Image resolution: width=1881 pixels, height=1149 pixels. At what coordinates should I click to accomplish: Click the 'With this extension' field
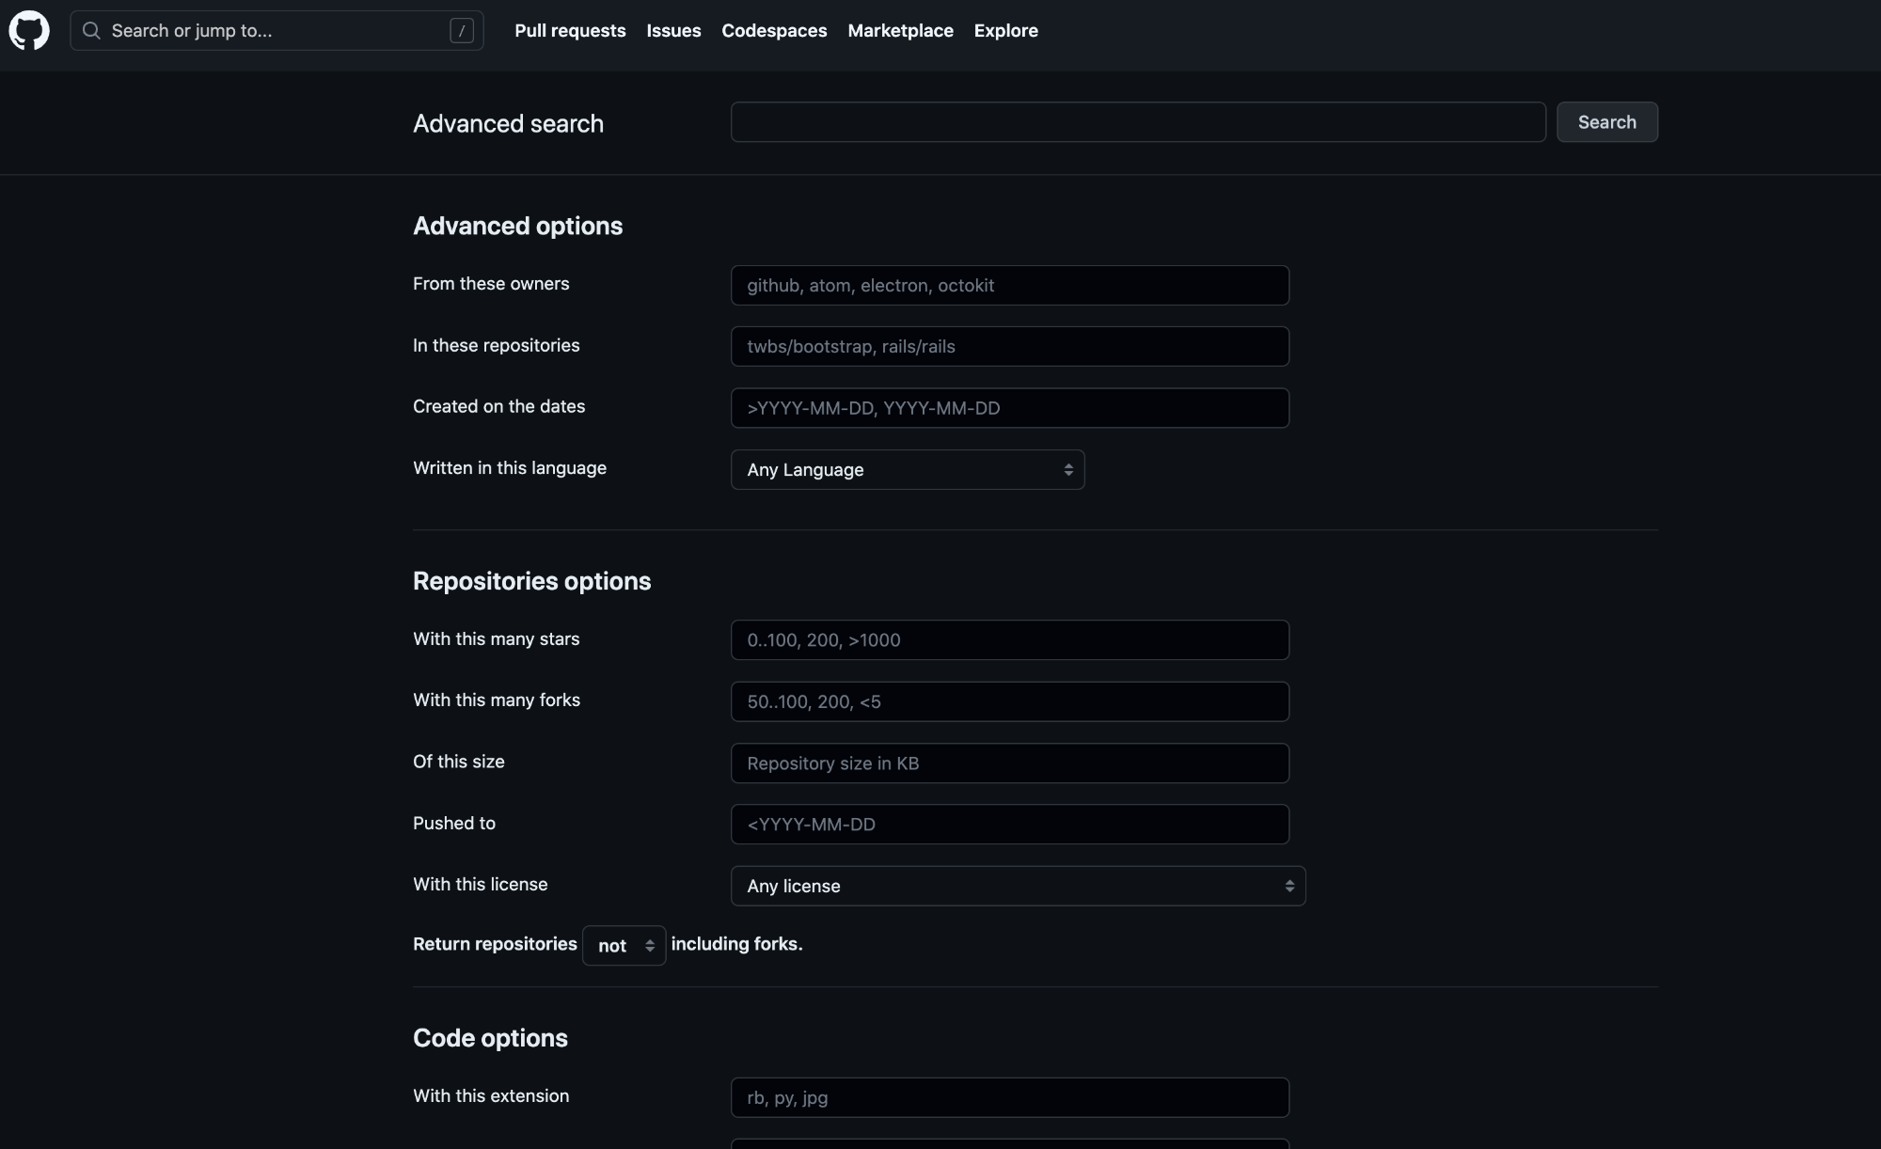[x=1009, y=1097]
